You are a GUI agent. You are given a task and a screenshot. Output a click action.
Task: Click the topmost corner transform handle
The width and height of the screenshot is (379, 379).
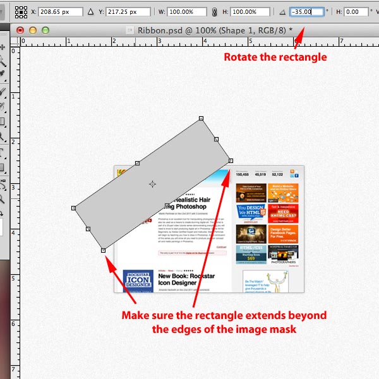click(x=201, y=119)
